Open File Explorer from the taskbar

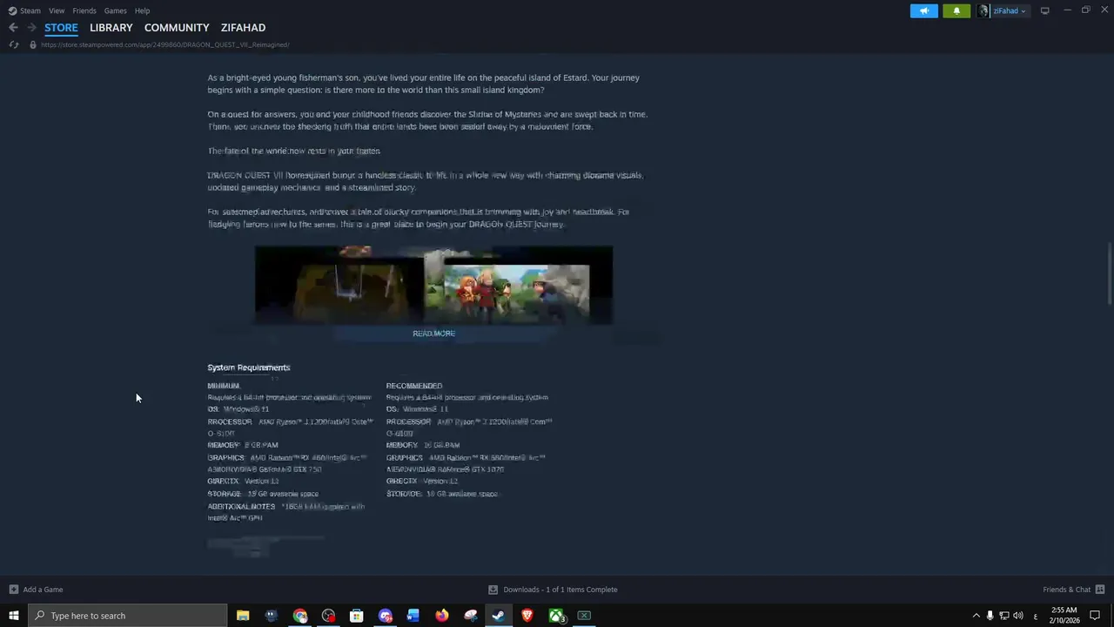[243, 616]
